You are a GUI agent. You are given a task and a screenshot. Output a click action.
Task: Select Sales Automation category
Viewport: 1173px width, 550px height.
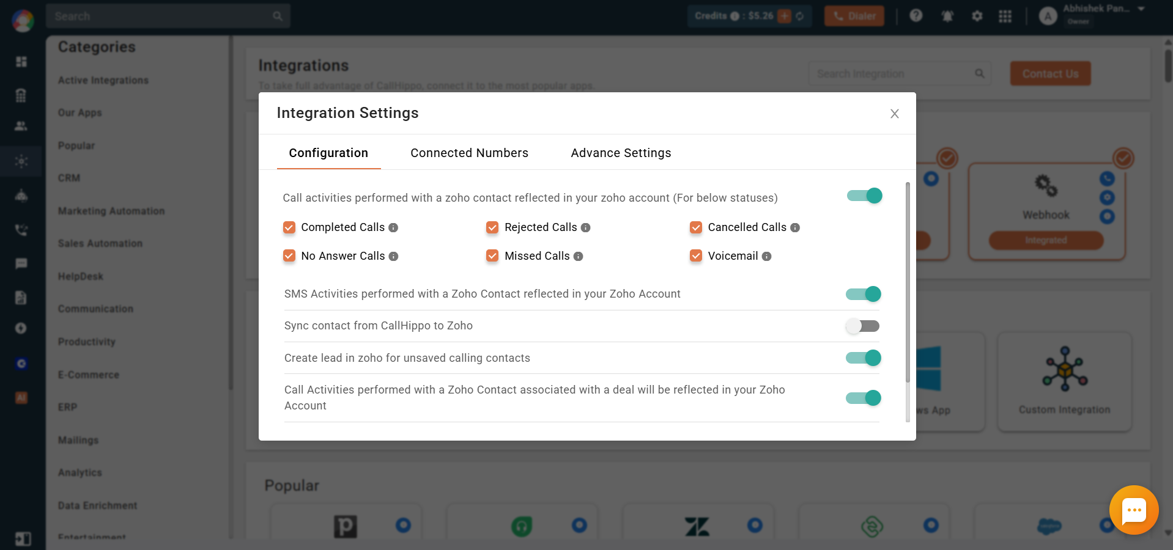[x=100, y=243]
